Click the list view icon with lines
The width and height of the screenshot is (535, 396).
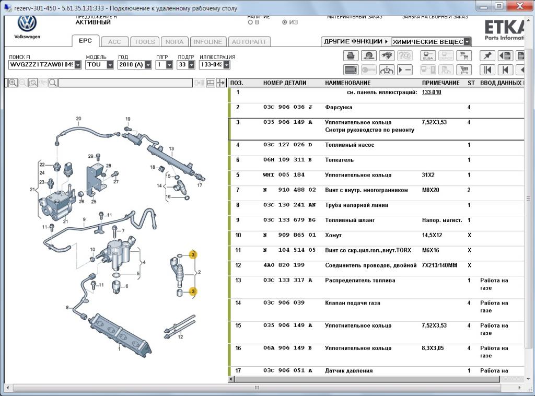351,70
